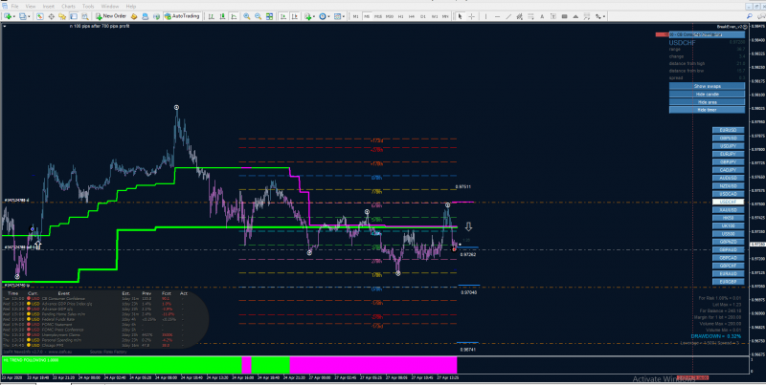The image size is (766, 385).
Task: Select the text tool A
Action: coord(542,16)
